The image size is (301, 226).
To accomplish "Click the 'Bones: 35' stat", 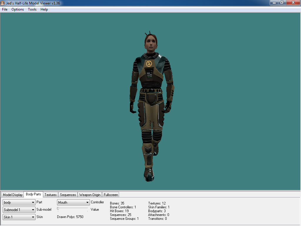I will (x=117, y=203).
